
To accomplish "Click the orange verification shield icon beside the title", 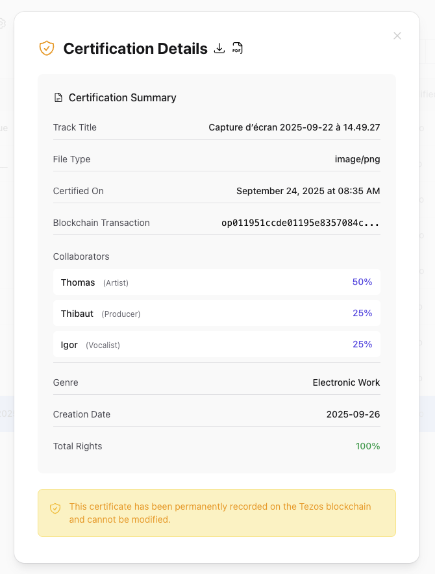I will tap(46, 48).
